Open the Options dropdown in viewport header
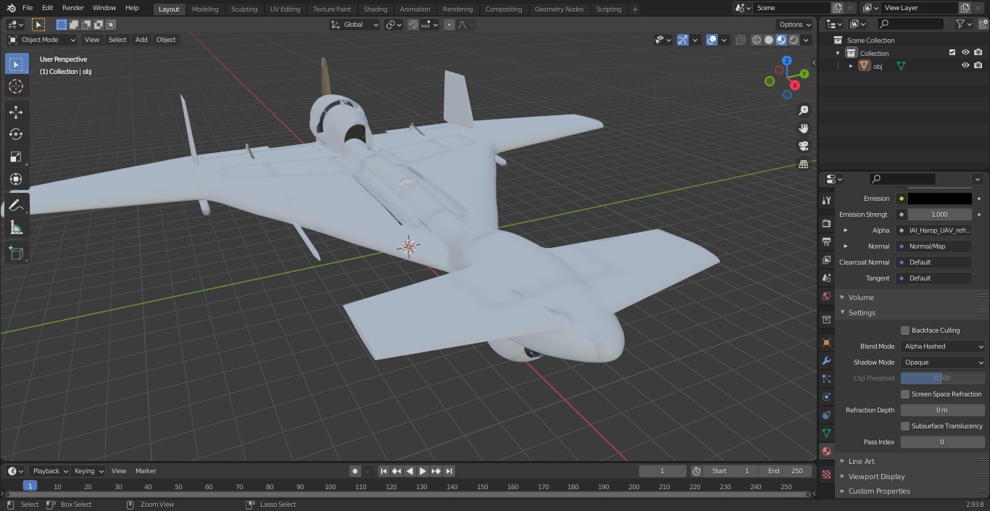 (x=795, y=25)
